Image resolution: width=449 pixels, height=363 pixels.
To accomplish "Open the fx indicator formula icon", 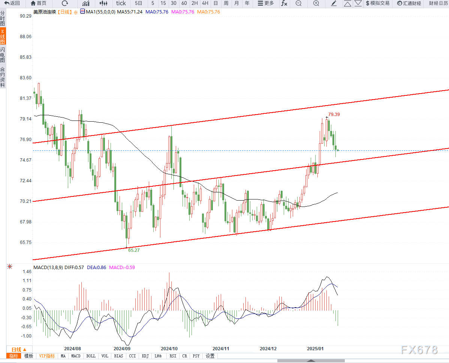I will coord(284,3).
